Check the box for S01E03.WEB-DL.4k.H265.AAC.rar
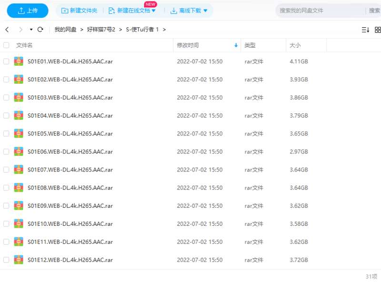381x282 pixels. point(6,98)
